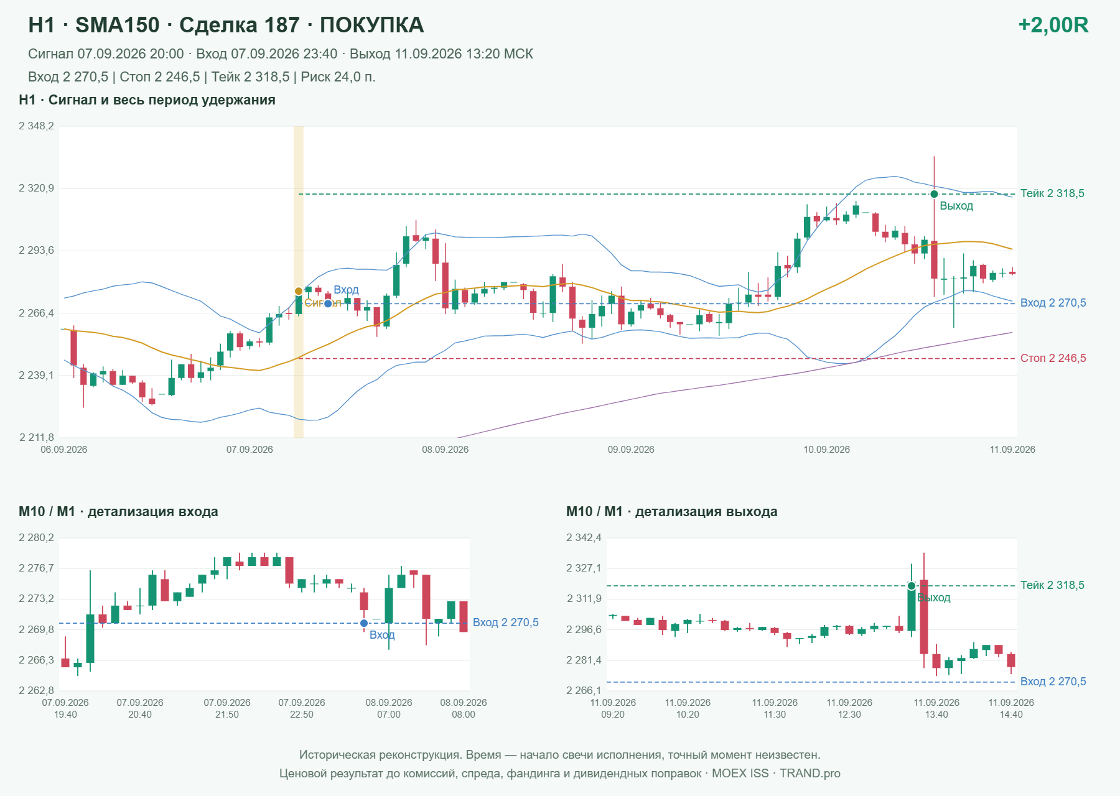Click the yellow signal candle highlight band
The image size is (1120, 796).
[x=299, y=282]
